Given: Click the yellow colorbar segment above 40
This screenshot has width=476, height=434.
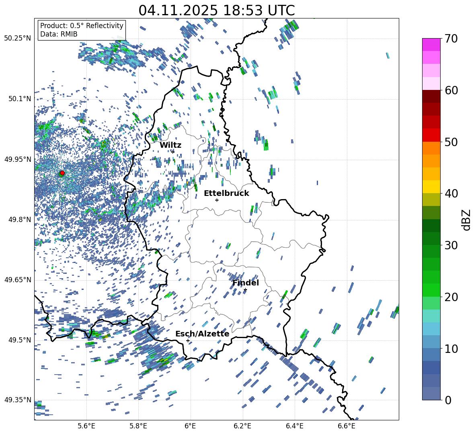Looking at the screenshot, I should click(431, 187).
